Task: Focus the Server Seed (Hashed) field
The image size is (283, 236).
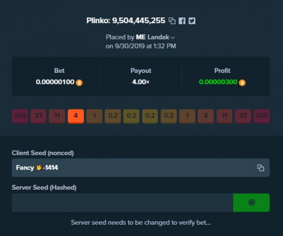Action: coord(122,203)
